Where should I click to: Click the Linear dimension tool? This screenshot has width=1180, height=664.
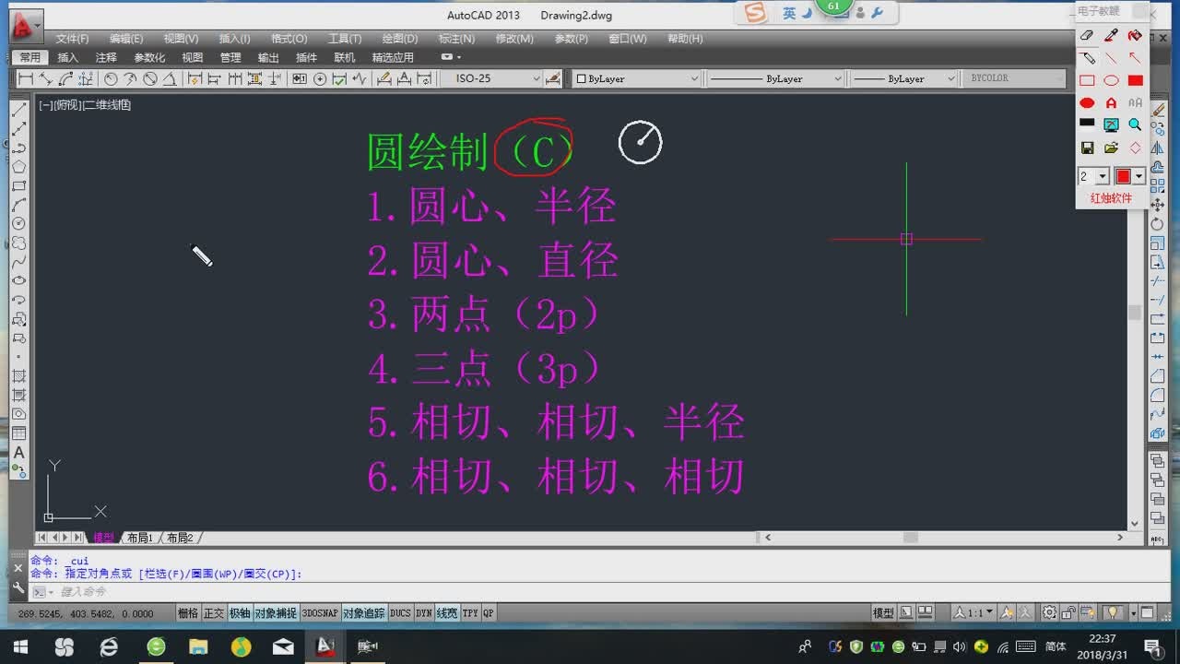click(25, 79)
